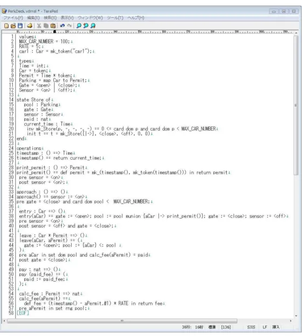Click the 'pay : nat ==> ()' line

click(39, 269)
